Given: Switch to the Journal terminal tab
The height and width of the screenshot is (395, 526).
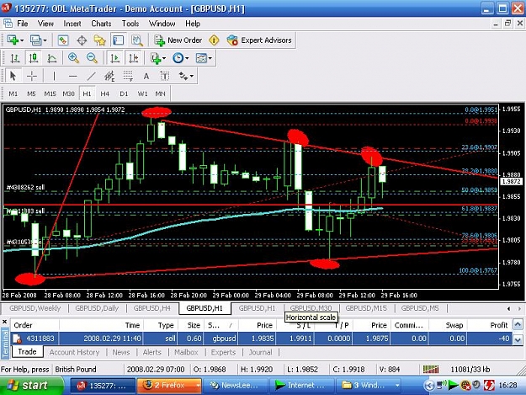Looking at the screenshot, I should tap(260, 352).
